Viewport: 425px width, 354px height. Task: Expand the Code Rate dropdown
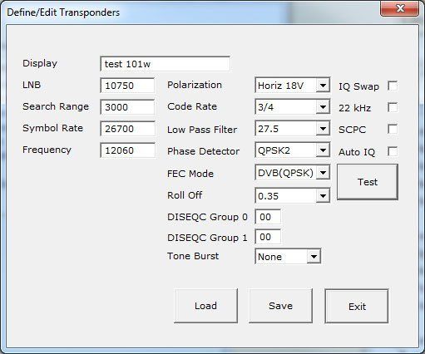(293, 106)
